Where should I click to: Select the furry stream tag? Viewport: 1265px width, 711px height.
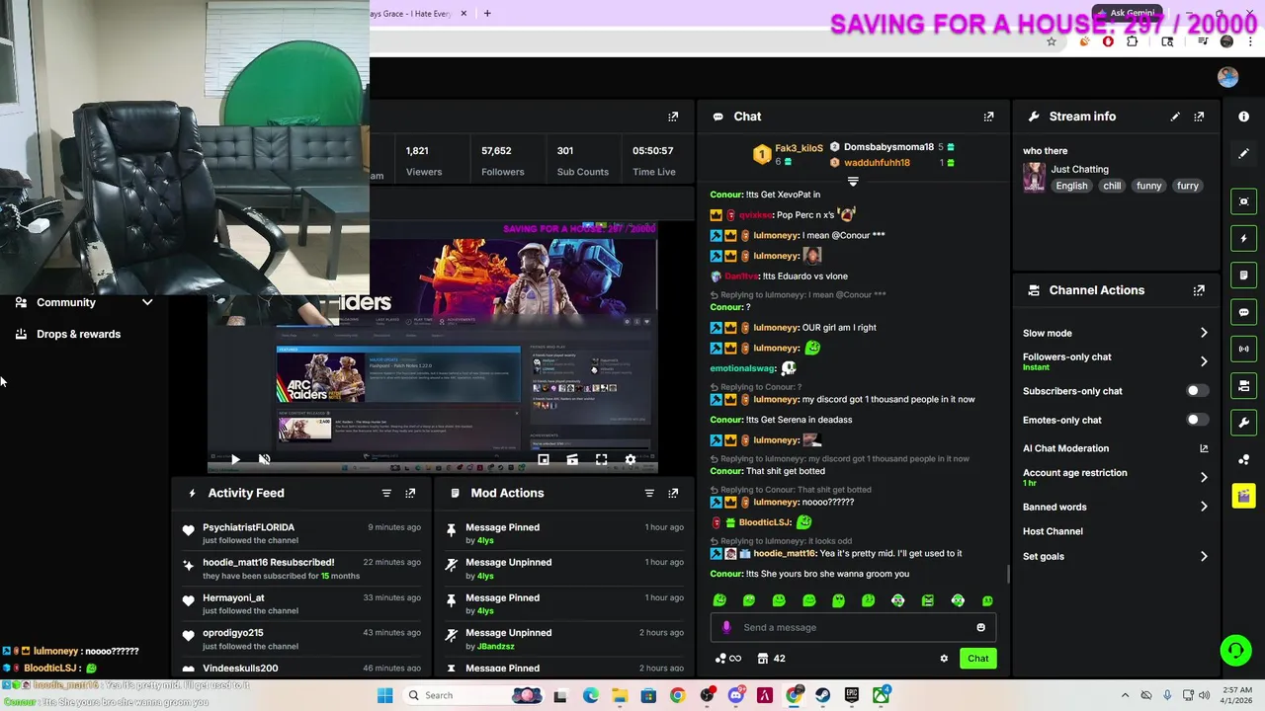[1188, 186]
